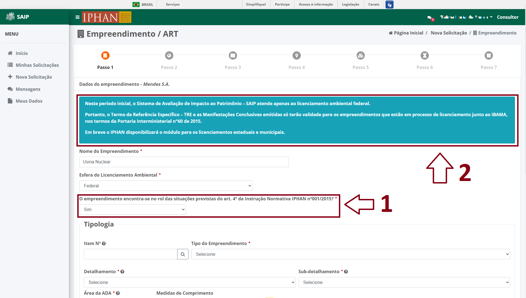Viewport: 526px width, 298px height.
Task: Click the Sub-detalhamento help question icon
Action: point(346,272)
